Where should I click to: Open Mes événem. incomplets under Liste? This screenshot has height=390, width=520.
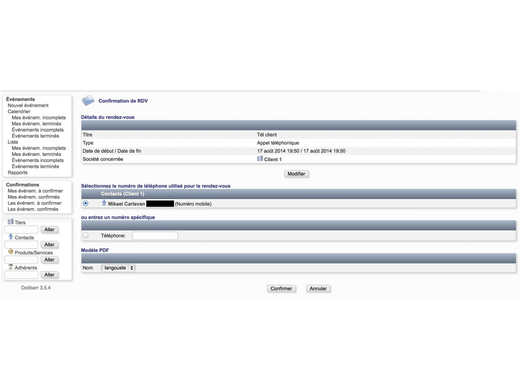39,148
